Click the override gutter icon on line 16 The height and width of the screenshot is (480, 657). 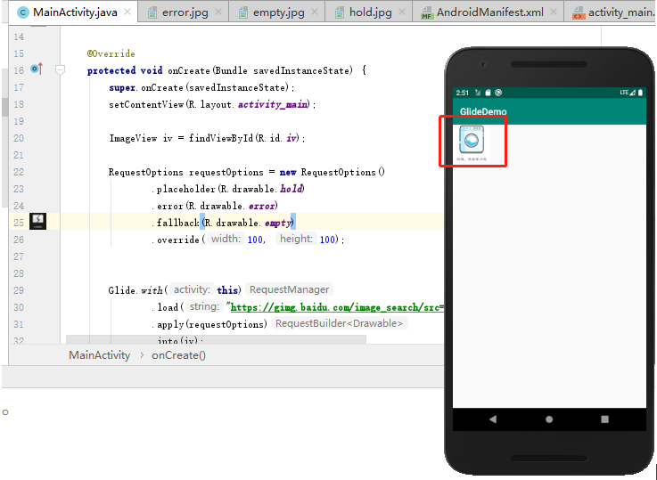pos(37,69)
